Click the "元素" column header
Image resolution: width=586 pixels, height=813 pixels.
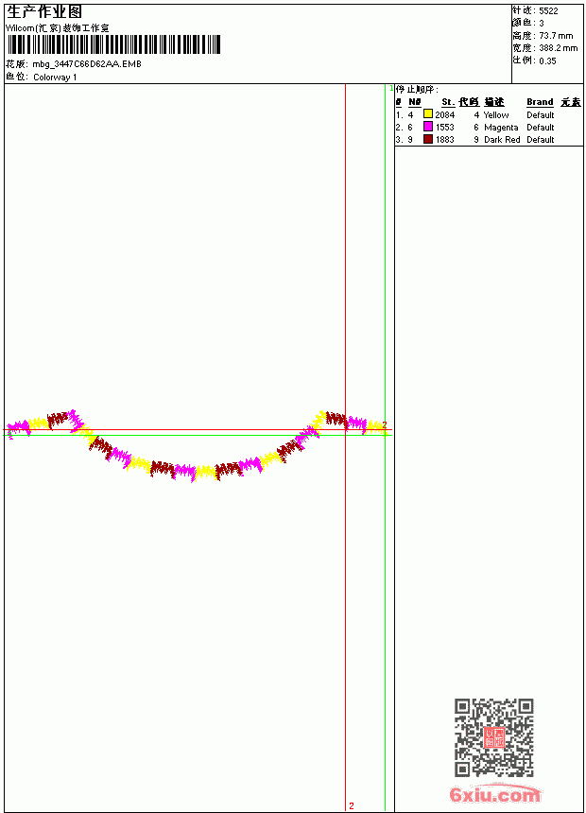click(x=571, y=102)
